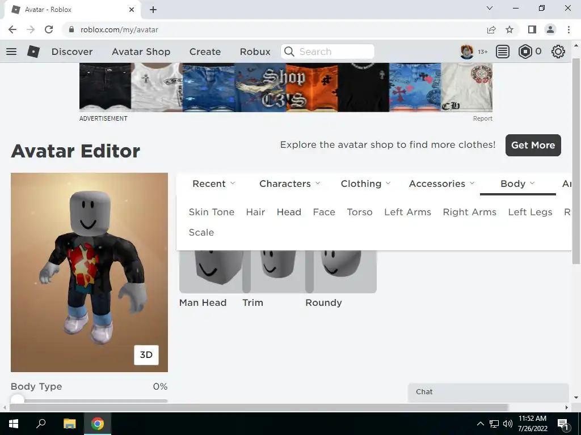Open Windows taskbar search

tap(41, 424)
